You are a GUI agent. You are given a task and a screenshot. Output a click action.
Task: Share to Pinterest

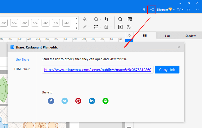click(78, 101)
